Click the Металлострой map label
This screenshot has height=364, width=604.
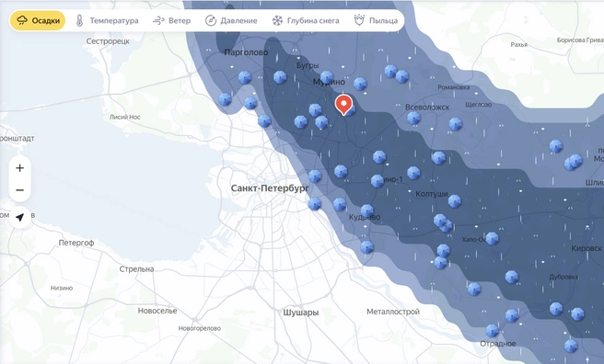(393, 312)
